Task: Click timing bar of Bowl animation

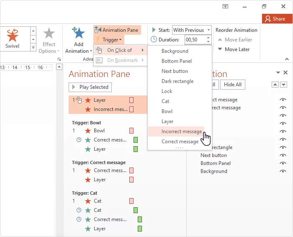Action: click(131, 131)
